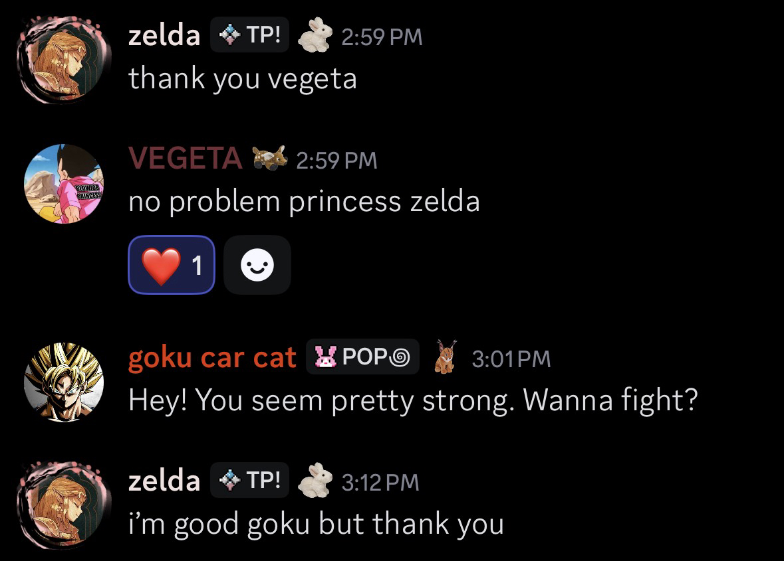Click the 3:01 PM timestamp
The width and height of the screenshot is (784, 561).
click(511, 359)
